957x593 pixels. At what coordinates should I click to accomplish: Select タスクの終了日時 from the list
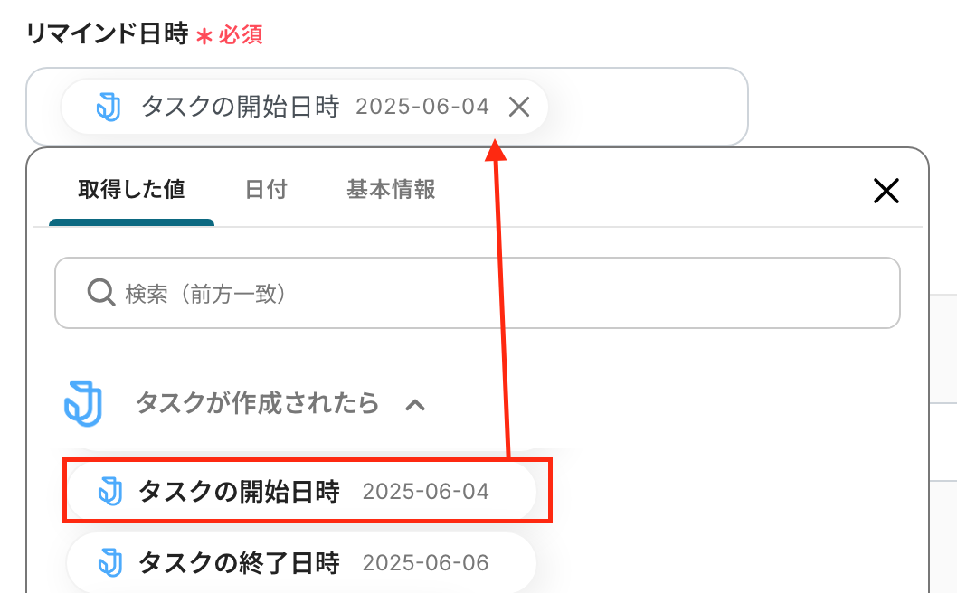click(x=239, y=563)
